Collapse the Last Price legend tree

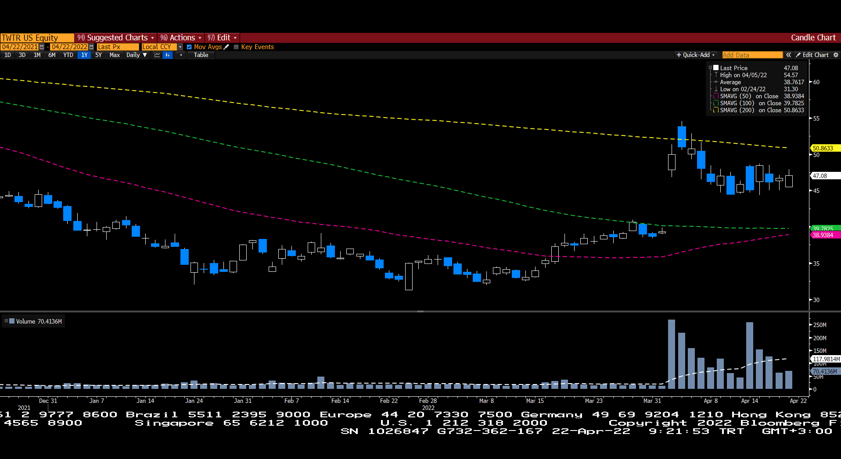click(x=710, y=68)
